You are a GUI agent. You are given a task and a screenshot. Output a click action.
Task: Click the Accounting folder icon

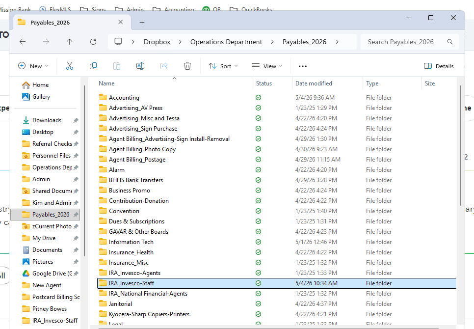point(103,97)
